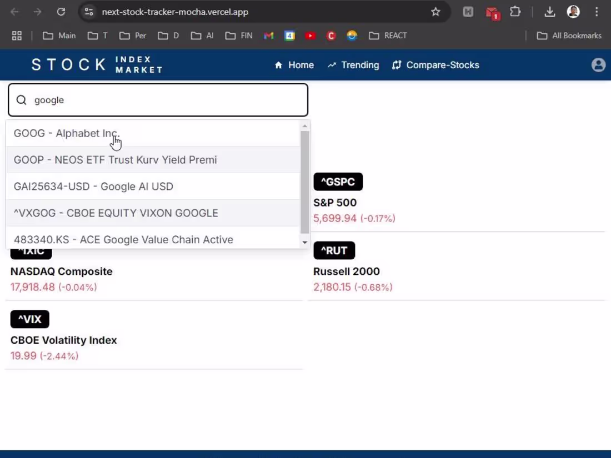
Task: Open the AI bookmarks folder
Action: tap(202, 36)
